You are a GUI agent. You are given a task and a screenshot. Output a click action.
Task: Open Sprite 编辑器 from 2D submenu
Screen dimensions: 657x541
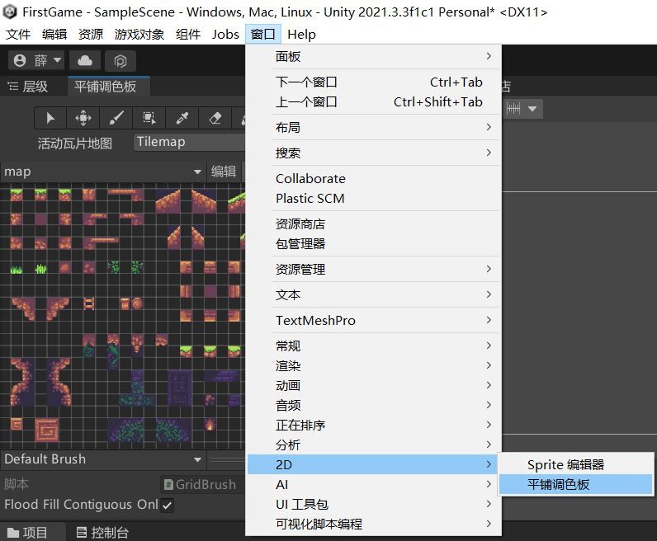click(x=576, y=465)
